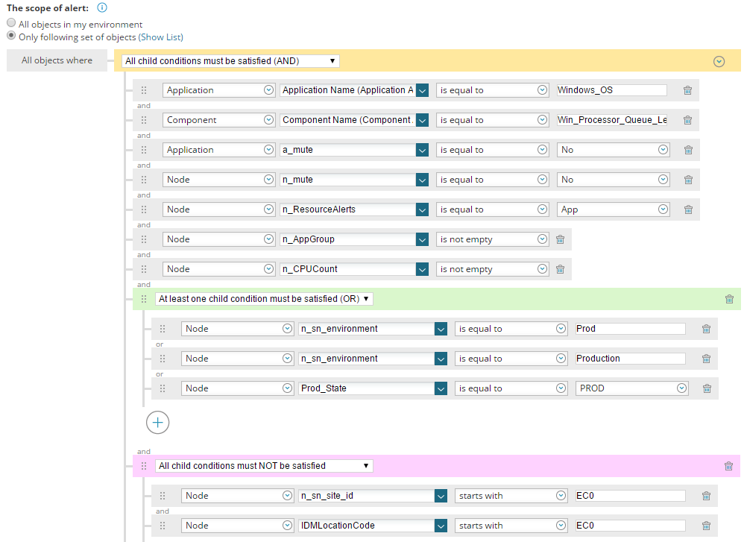
Task: Open the Application Name field dropdown
Action: tap(422, 90)
